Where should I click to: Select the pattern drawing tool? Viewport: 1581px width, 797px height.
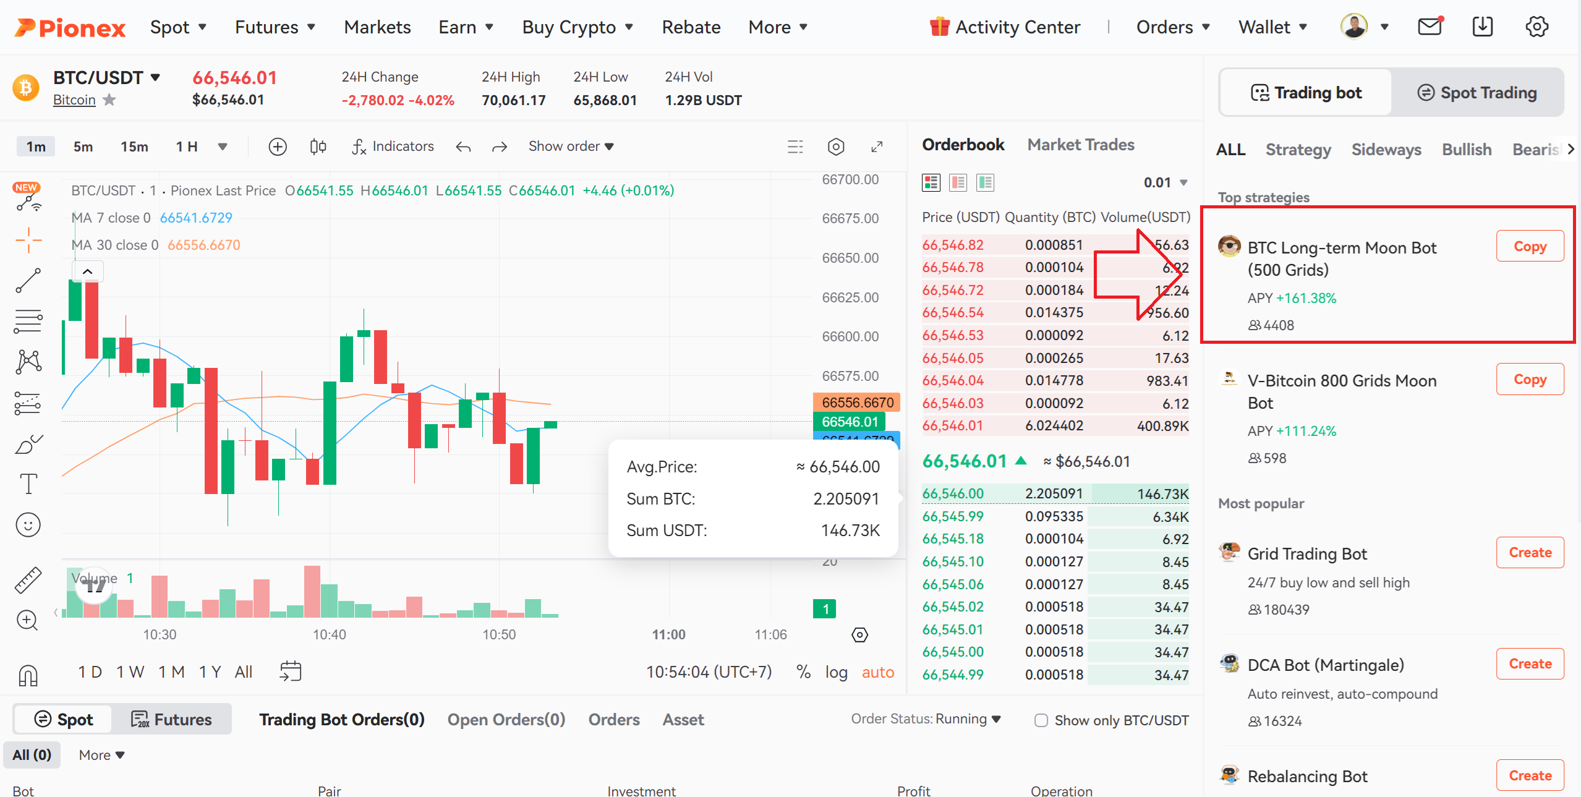(28, 362)
